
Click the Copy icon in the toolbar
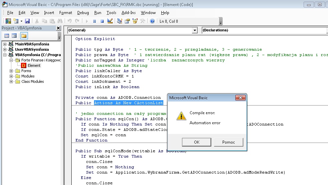(x=44, y=21)
